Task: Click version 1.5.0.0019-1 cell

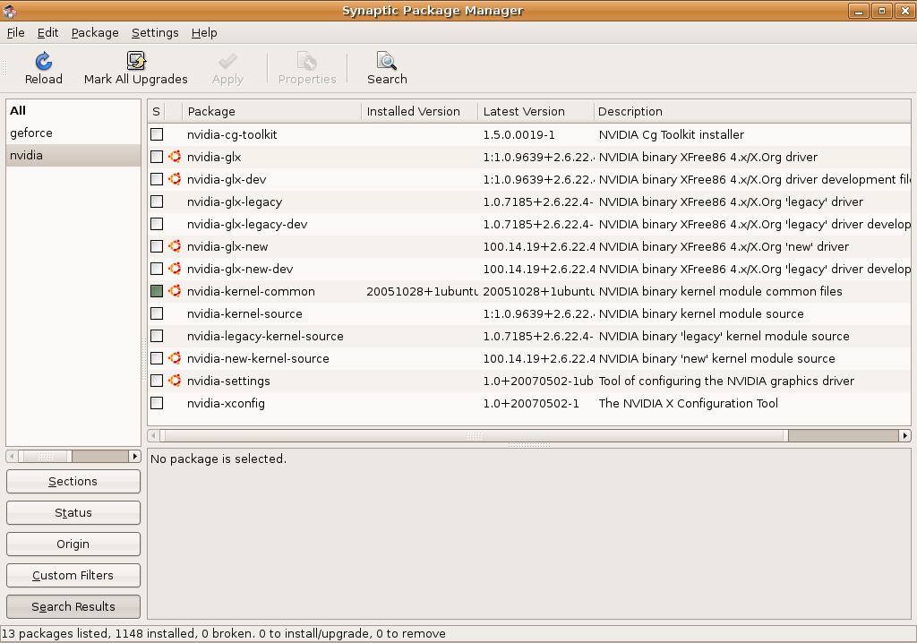Action: click(518, 134)
